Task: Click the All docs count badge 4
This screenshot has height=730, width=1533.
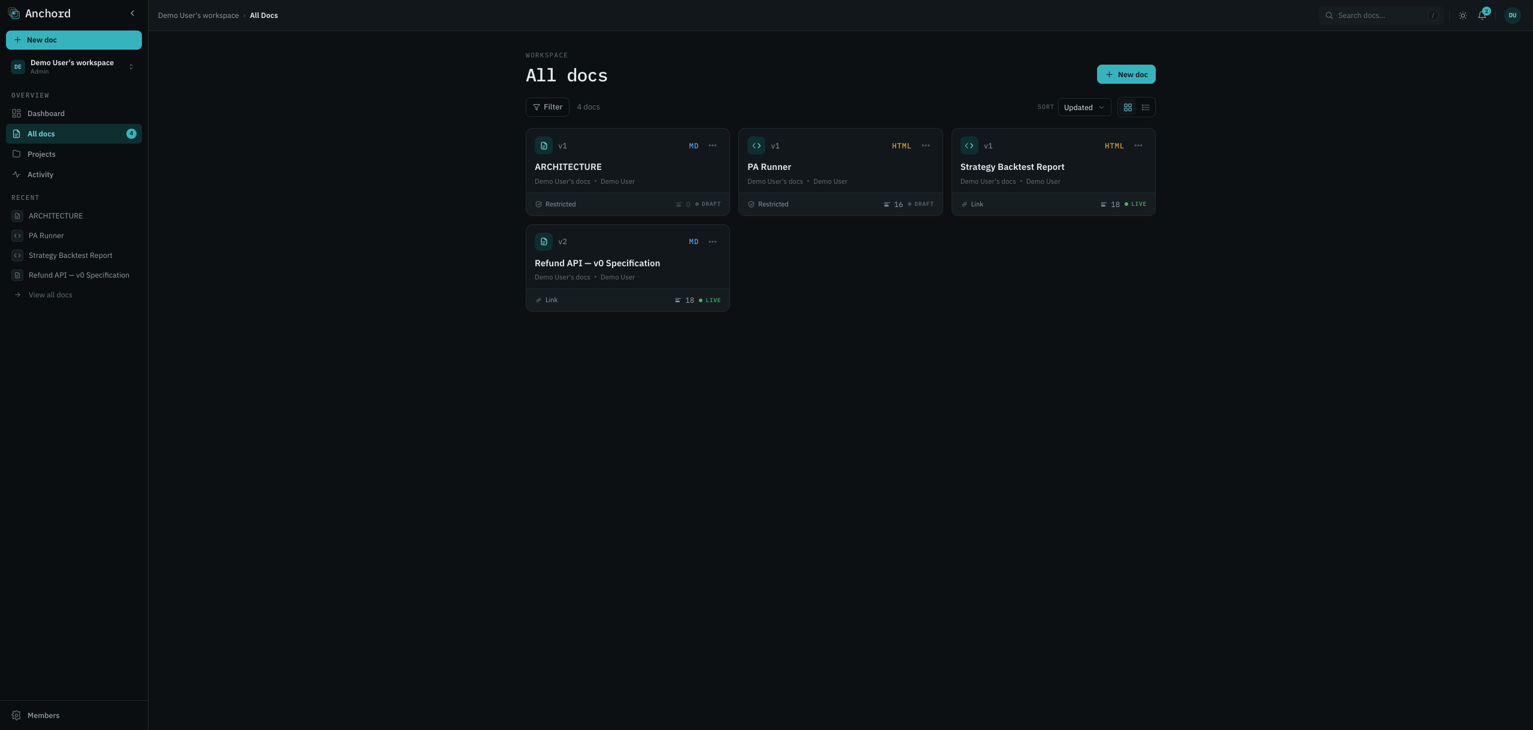Action: click(131, 134)
